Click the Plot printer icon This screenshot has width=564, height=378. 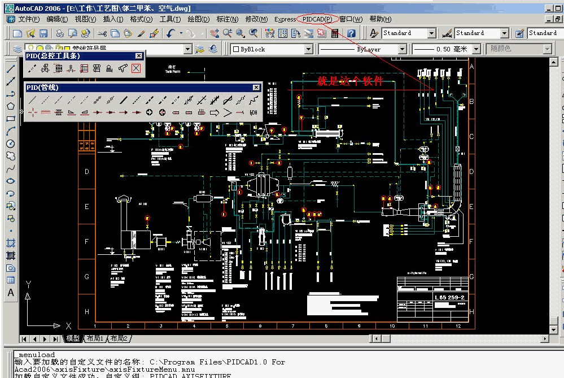tap(60, 33)
